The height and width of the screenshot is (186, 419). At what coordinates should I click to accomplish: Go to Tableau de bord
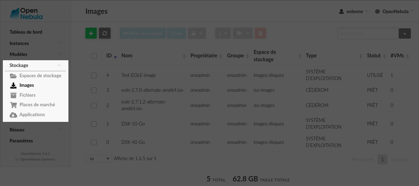tap(26, 32)
